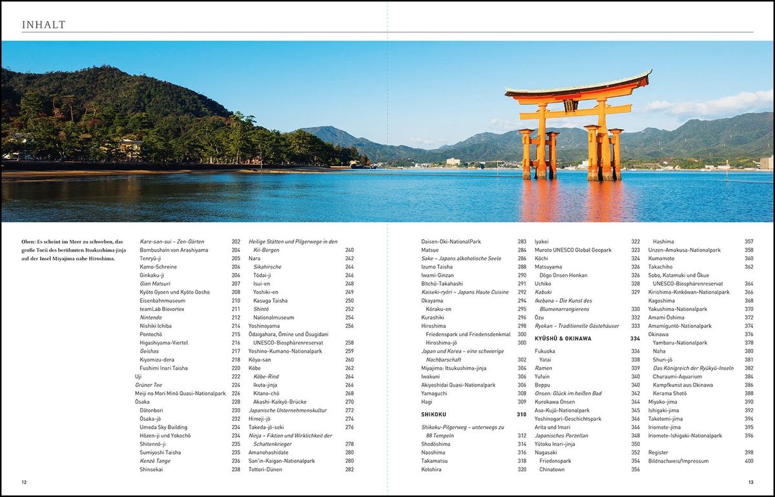
Task: Select the 'Fukuoka' entry
Action: 545,351
